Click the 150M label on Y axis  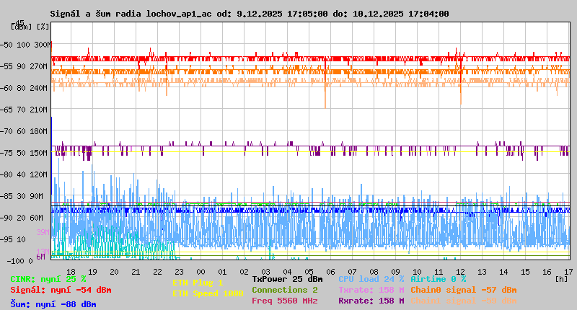[x=40, y=153]
